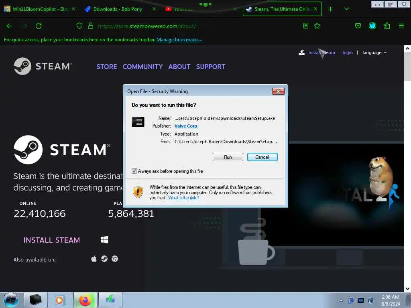This screenshot has height=308, width=411.
Task: Open a new tab with plus button
Action: pos(331,9)
